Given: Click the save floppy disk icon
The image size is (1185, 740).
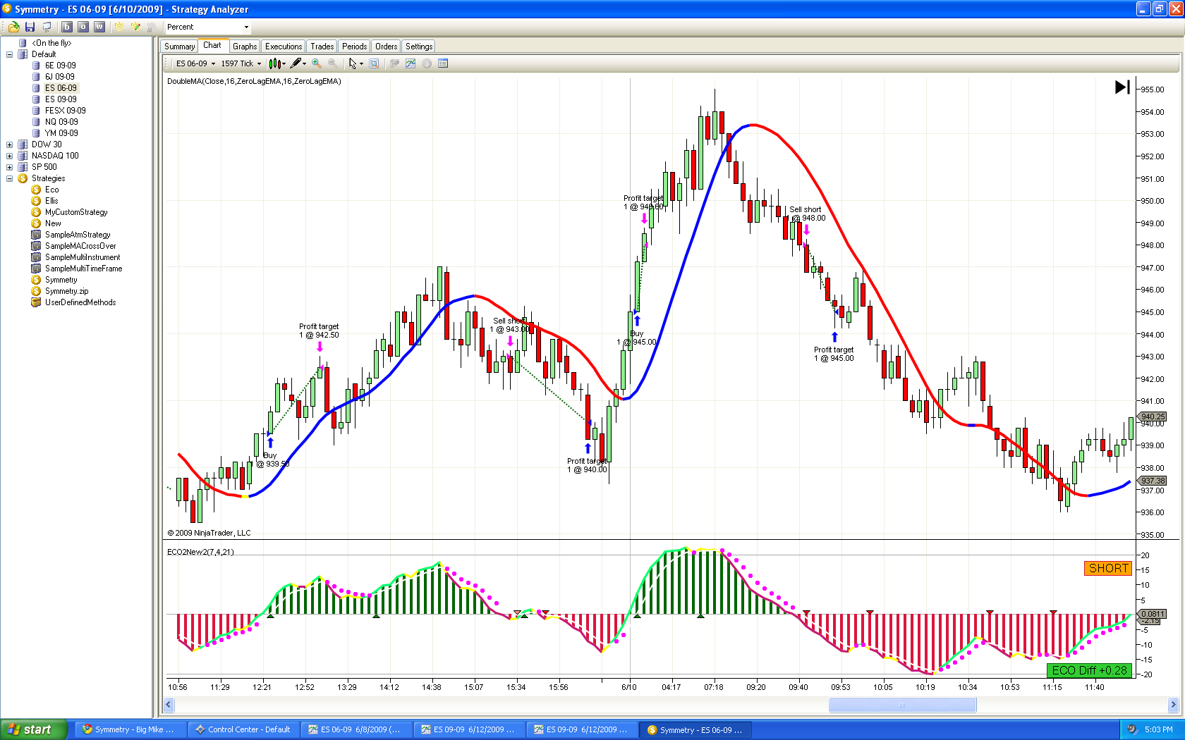Looking at the screenshot, I should (x=30, y=27).
